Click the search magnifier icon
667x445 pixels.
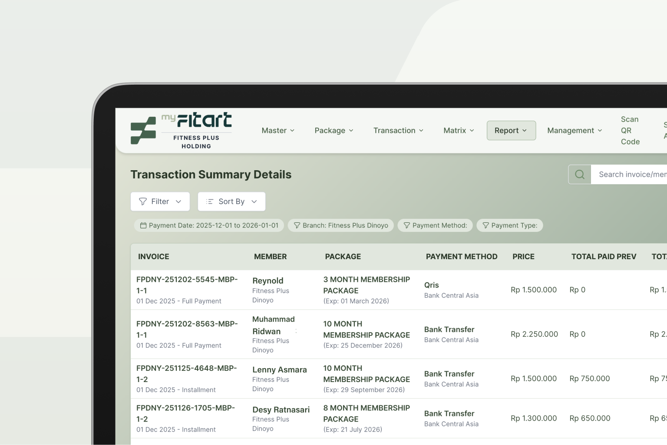(580, 175)
